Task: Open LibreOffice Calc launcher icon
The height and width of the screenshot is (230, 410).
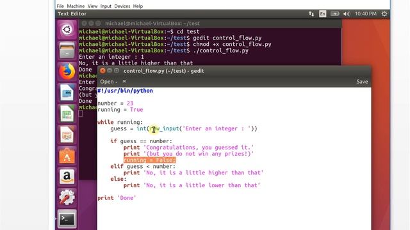Action: pyautogui.click(x=67, y=114)
